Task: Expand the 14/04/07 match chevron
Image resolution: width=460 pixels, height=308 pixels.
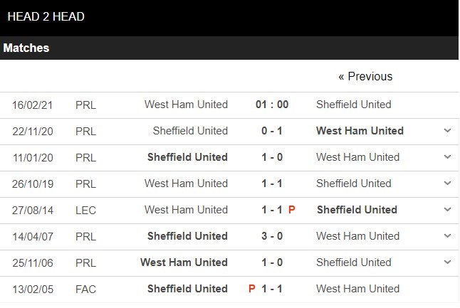Action: (x=447, y=236)
